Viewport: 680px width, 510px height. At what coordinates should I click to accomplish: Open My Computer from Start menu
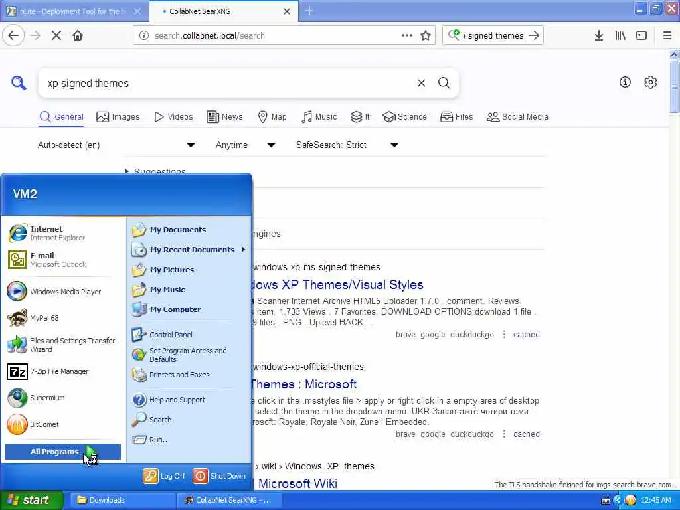click(189, 309)
